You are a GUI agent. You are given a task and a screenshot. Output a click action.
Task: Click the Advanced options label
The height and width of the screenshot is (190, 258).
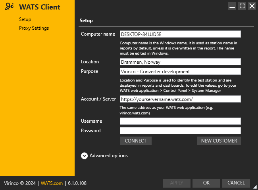coord(109,156)
